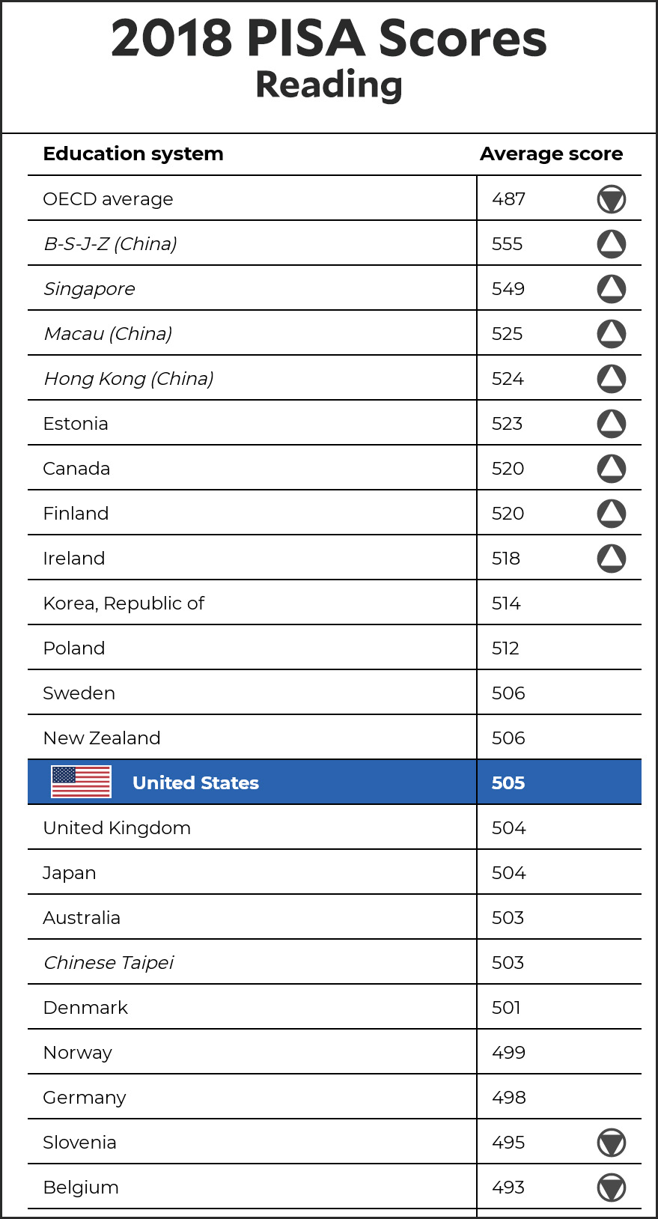The image size is (658, 1219).
Task: Click the Average score column header
Action: click(551, 153)
